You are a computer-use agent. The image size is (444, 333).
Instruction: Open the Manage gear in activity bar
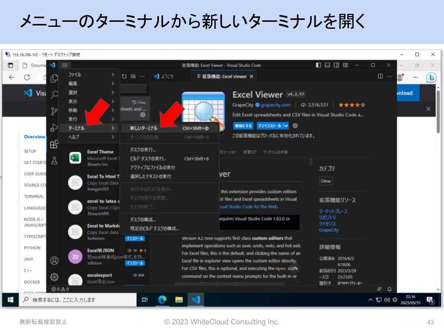point(55,277)
